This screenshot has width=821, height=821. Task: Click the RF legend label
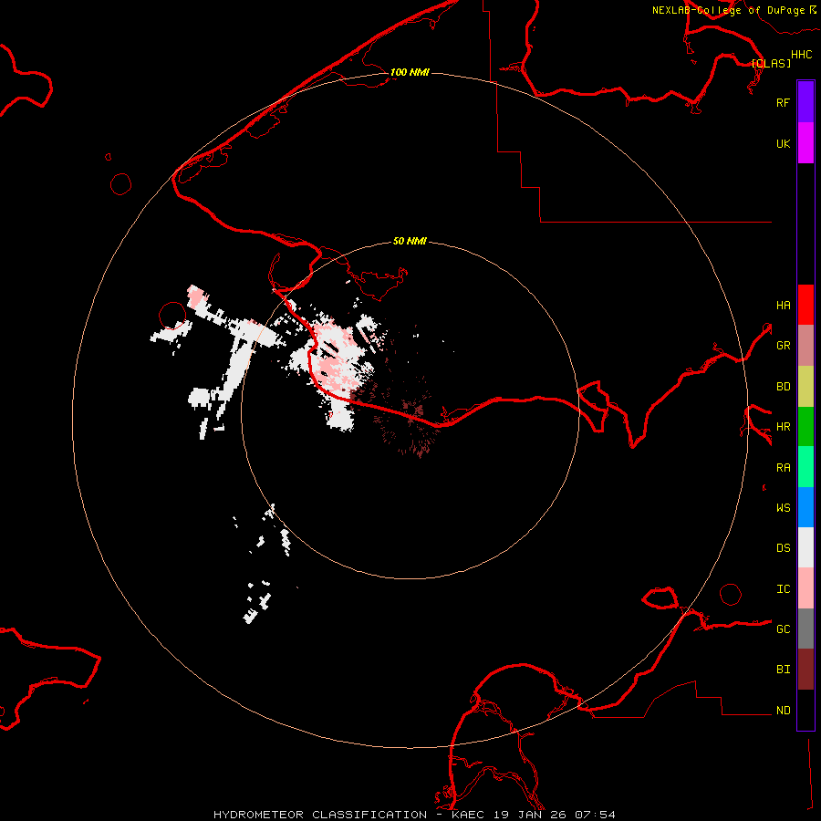tap(783, 102)
